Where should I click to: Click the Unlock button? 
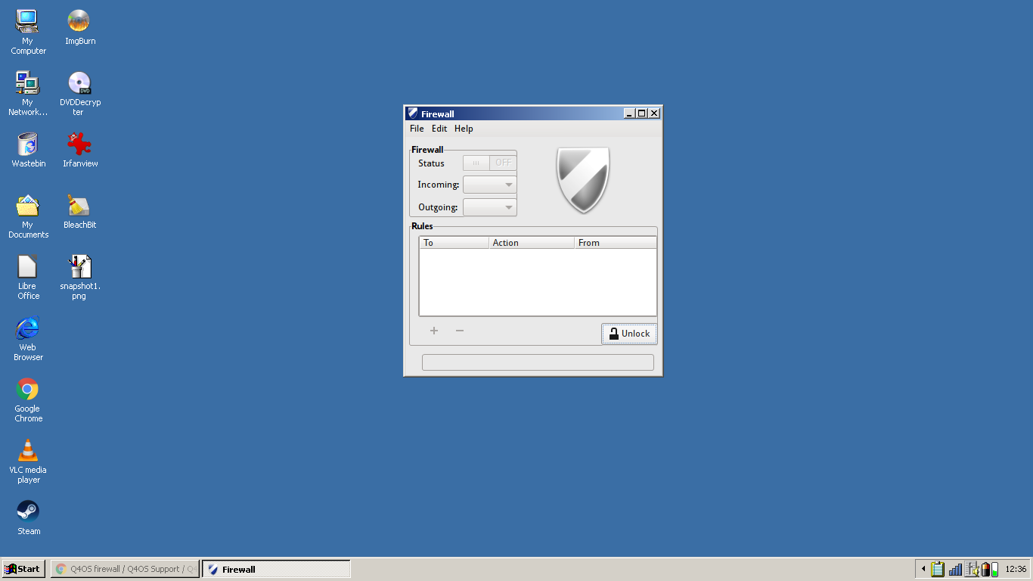(x=629, y=334)
